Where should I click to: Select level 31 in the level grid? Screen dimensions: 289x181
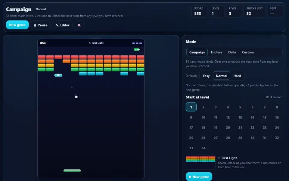pyautogui.click(x=265, y=138)
